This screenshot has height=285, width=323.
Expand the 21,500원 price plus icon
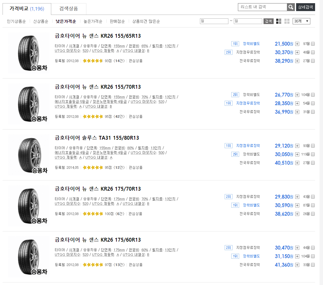point(297,44)
